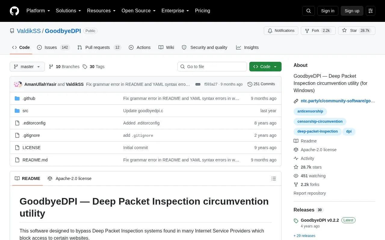Open the .github folder

[29, 98]
